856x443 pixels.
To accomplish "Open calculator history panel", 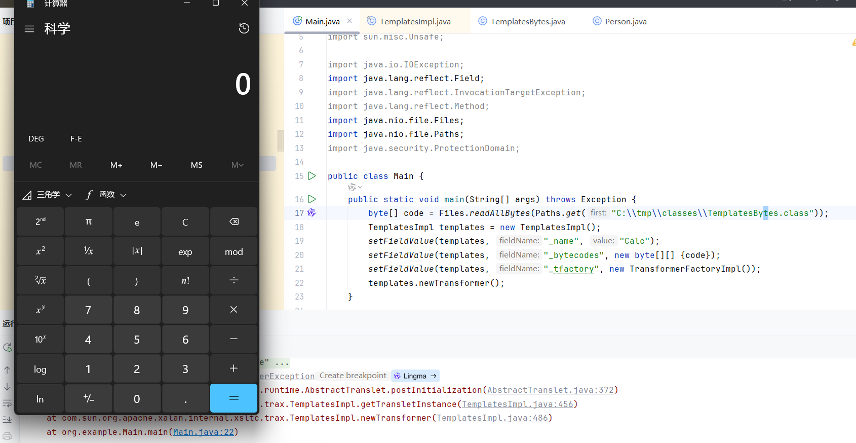I will [x=244, y=28].
